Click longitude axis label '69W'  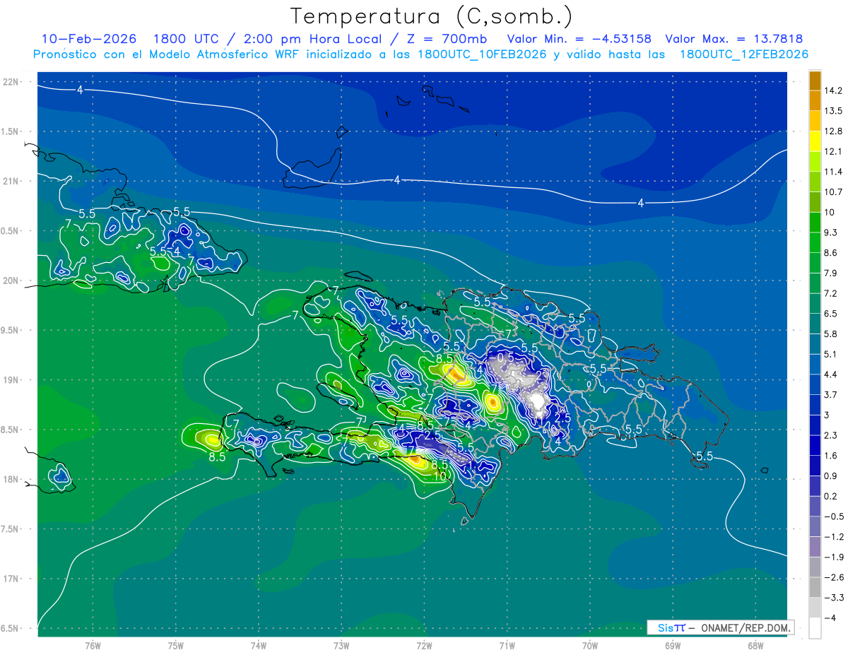tap(673, 645)
